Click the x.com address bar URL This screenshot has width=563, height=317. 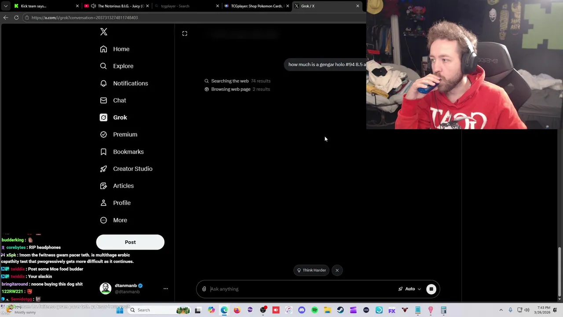point(84,18)
